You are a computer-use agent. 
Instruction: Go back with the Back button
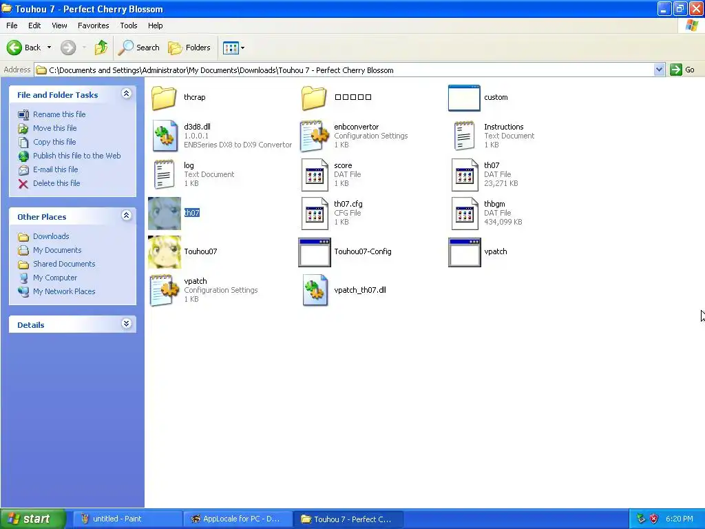click(23, 48)
